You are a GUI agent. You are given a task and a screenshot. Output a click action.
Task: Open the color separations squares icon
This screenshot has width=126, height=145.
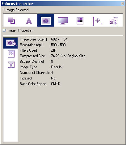80,21
